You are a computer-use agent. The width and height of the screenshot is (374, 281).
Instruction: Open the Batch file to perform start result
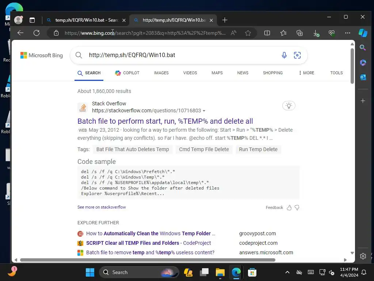pos(165,121)
